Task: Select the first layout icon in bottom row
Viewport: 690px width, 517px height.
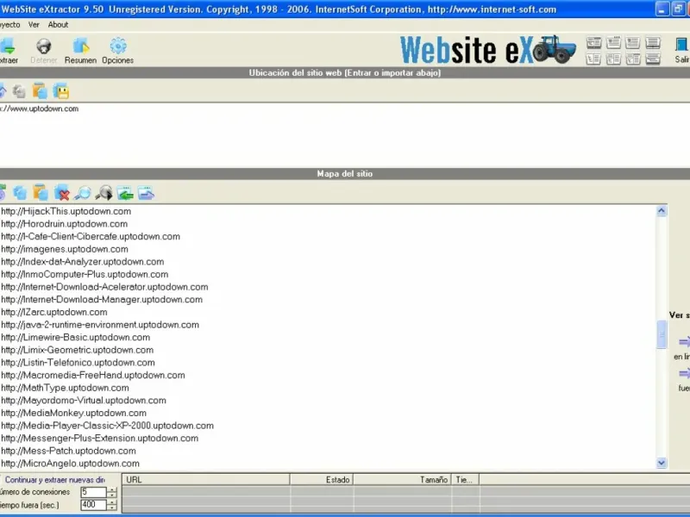Action: point(593,59)
